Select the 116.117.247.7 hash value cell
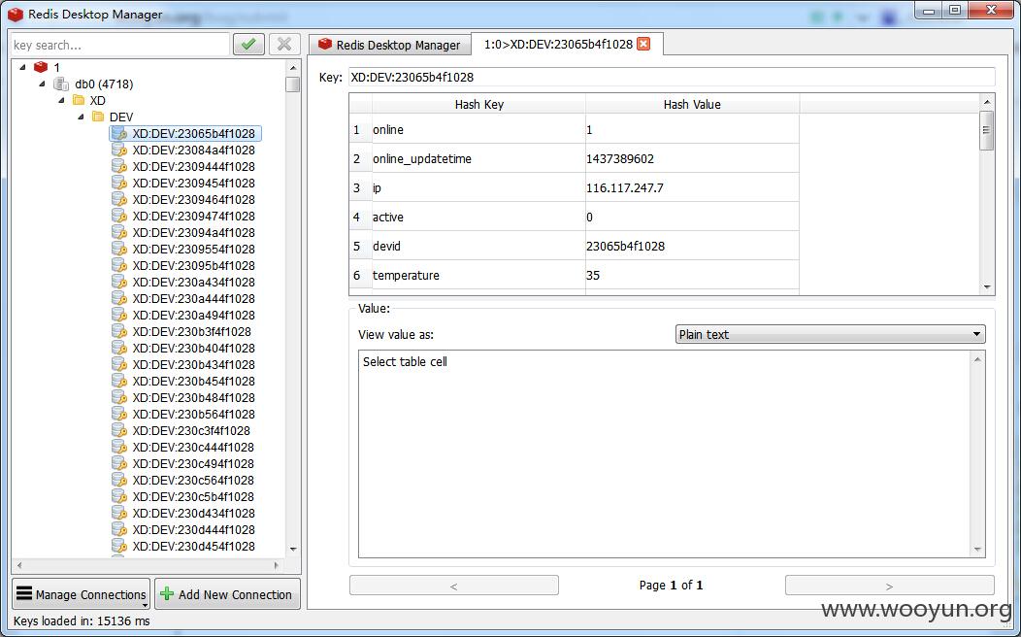The image size is (1021, 637). click(692, 187)
